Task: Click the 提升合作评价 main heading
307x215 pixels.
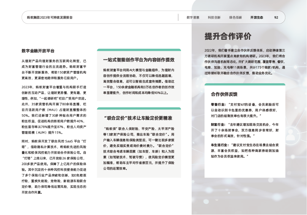Action: [228, 37]
